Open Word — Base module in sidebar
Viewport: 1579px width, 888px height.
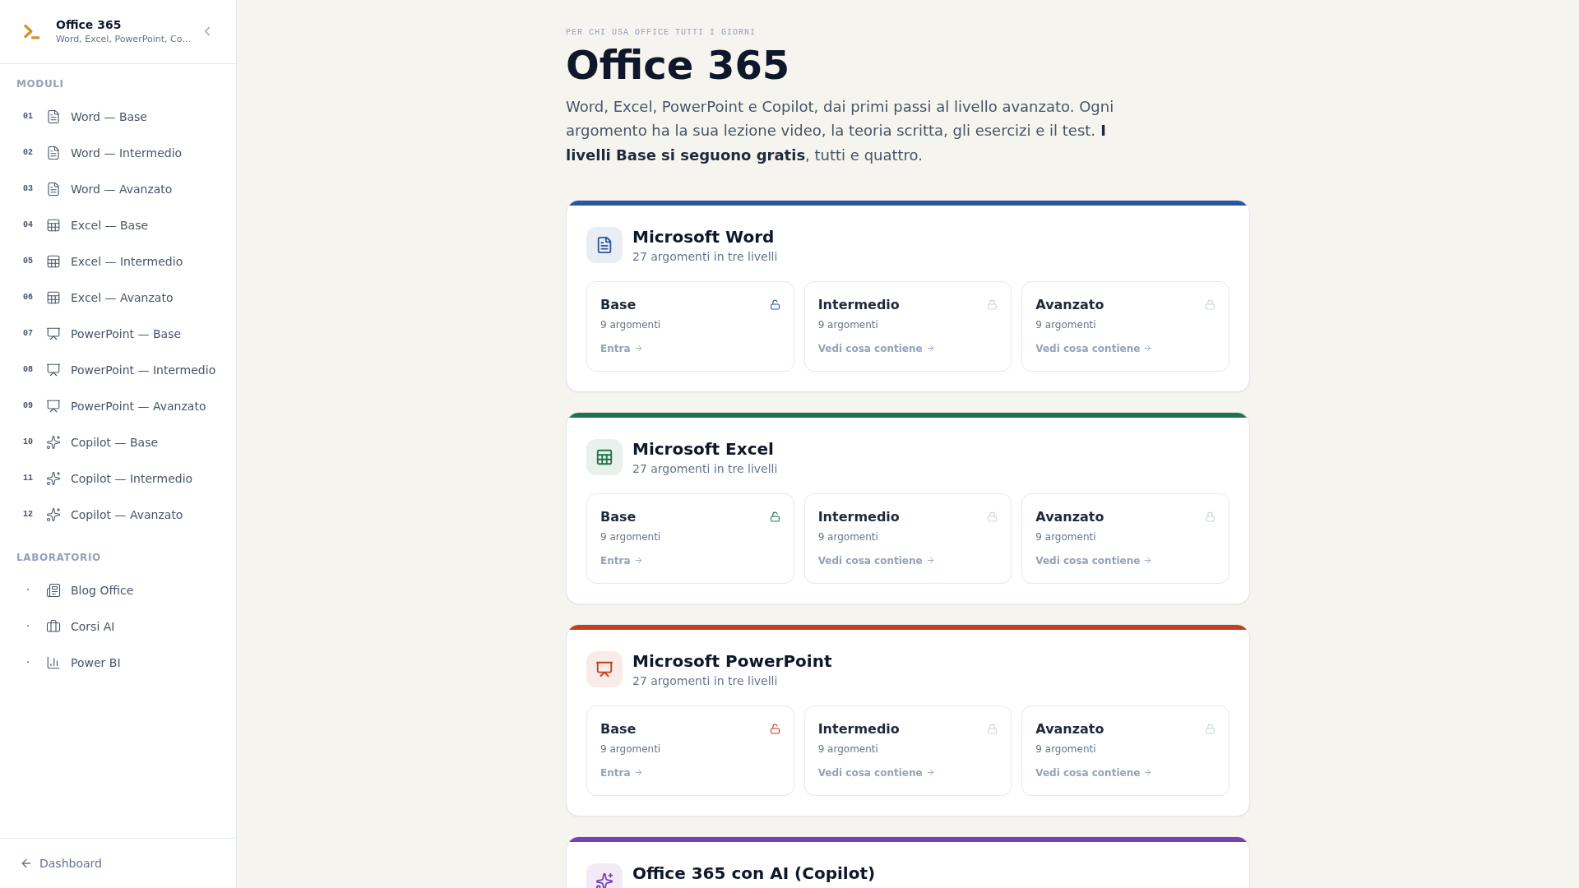click(118, 117)
